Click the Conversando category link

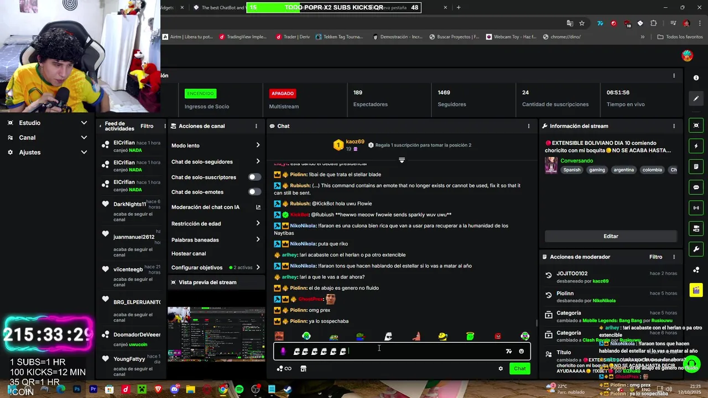point(576,161)
